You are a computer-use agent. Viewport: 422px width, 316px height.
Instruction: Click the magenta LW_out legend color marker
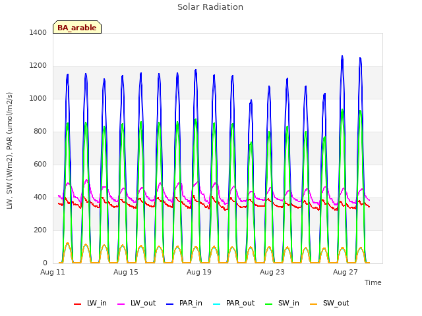click(121, 304)
